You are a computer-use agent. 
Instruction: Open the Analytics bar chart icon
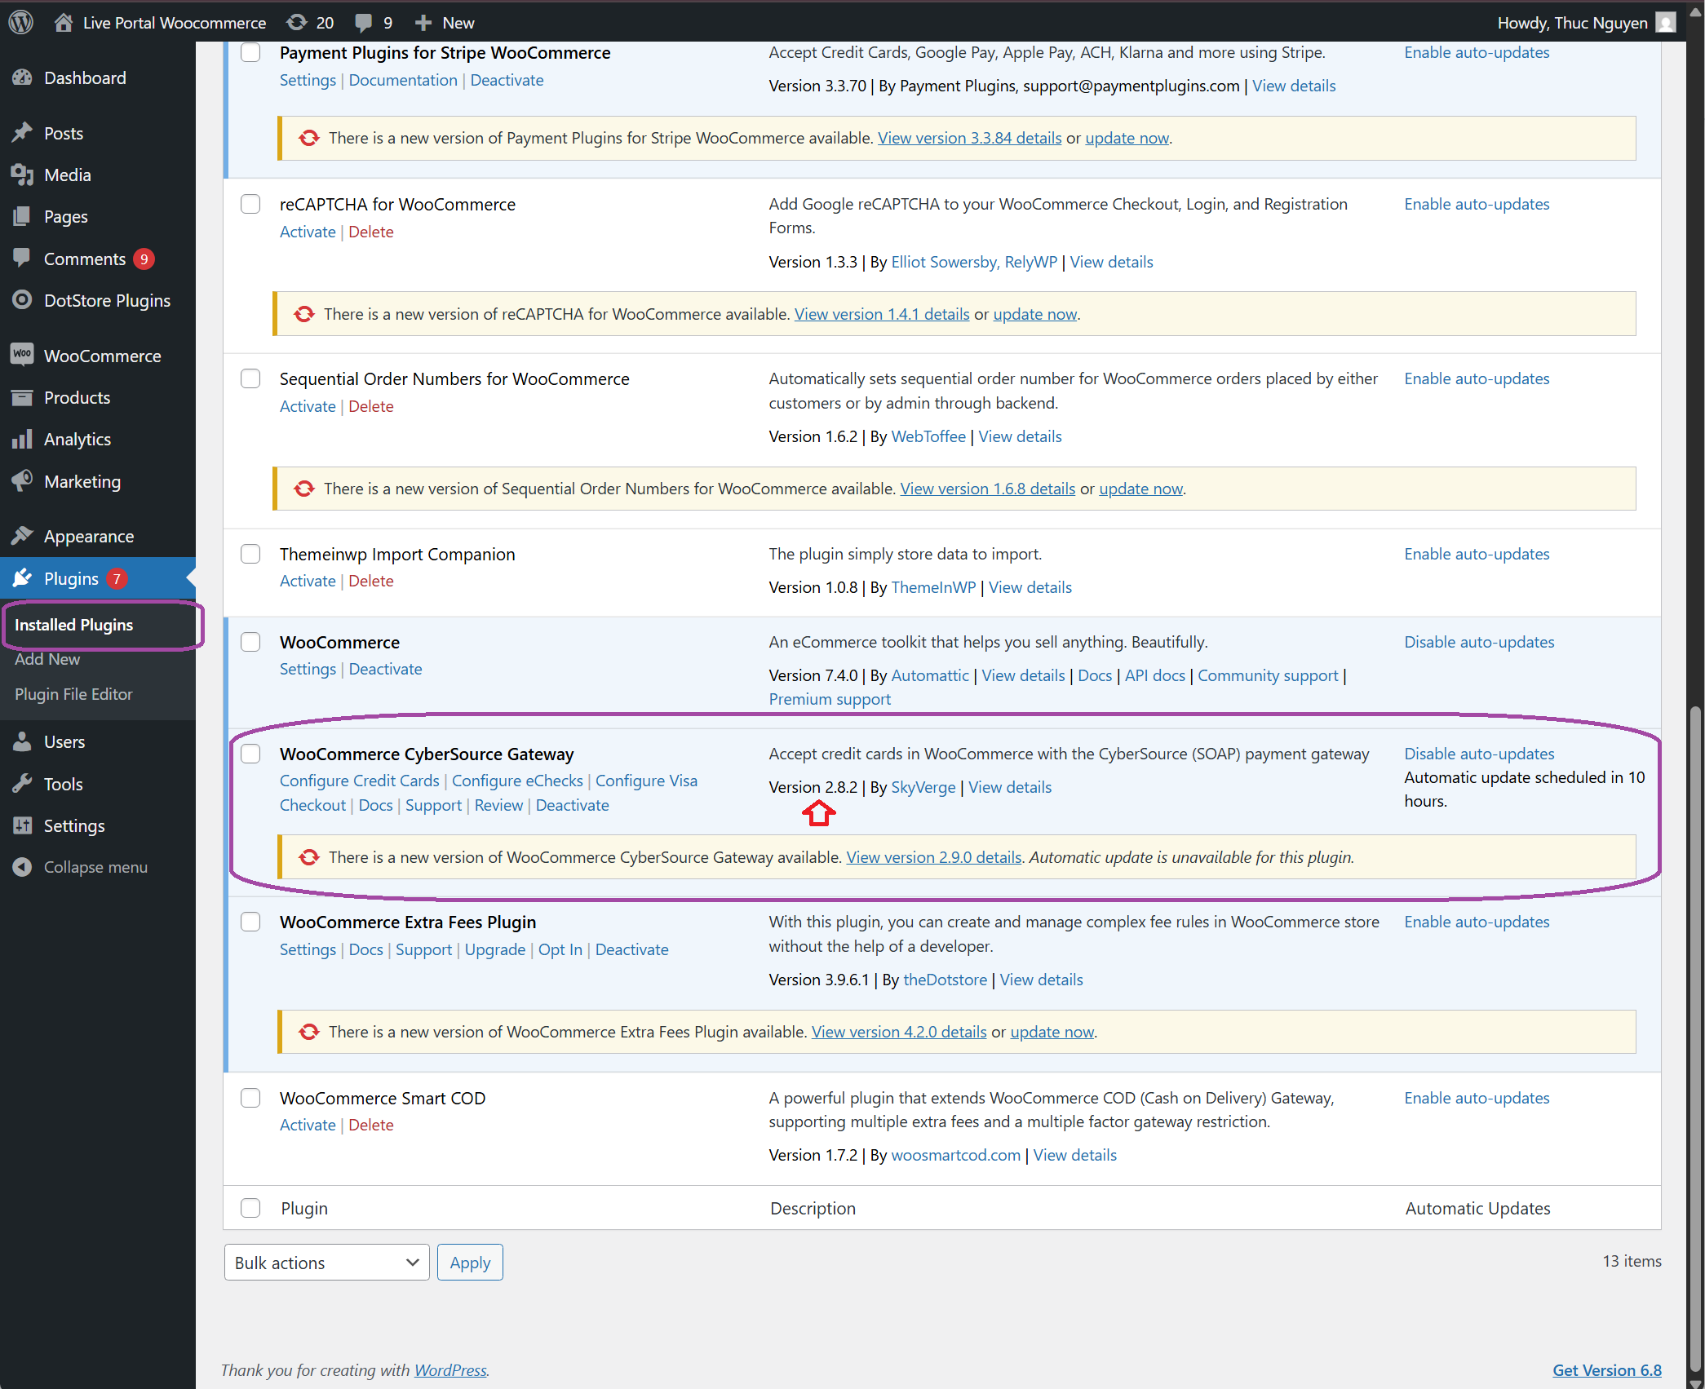click(x=22, y=440)
